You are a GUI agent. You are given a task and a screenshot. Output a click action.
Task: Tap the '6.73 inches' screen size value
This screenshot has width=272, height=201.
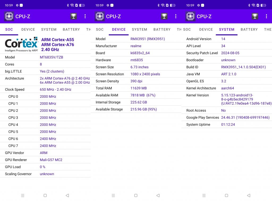click(x=139, y=67)
